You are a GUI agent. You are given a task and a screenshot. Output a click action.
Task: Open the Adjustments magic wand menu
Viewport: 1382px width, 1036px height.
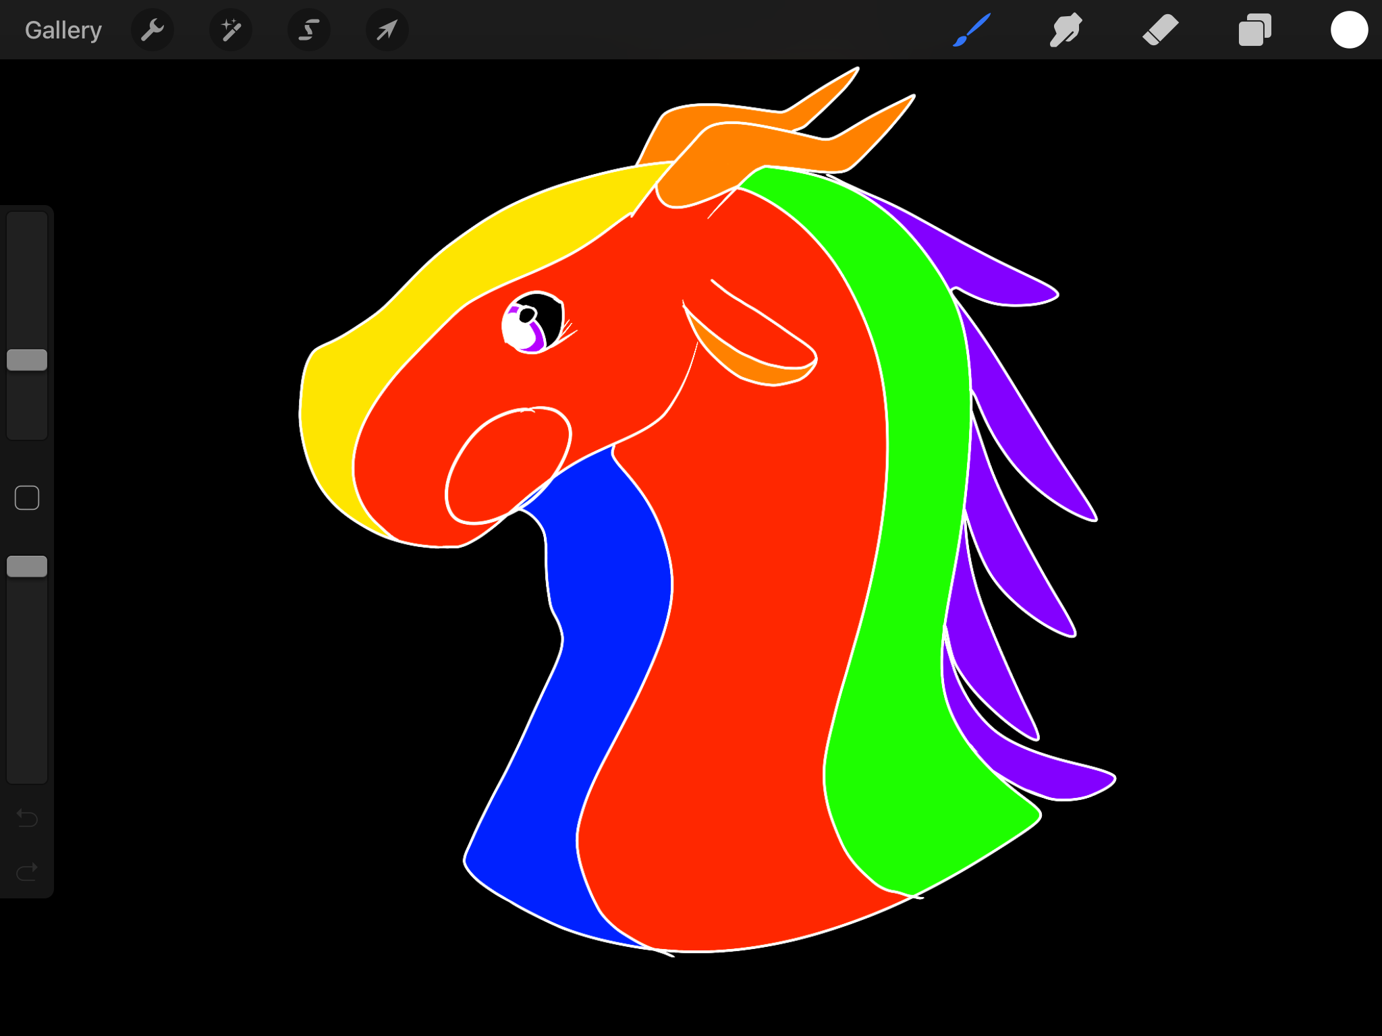click(x=231, y=30)
